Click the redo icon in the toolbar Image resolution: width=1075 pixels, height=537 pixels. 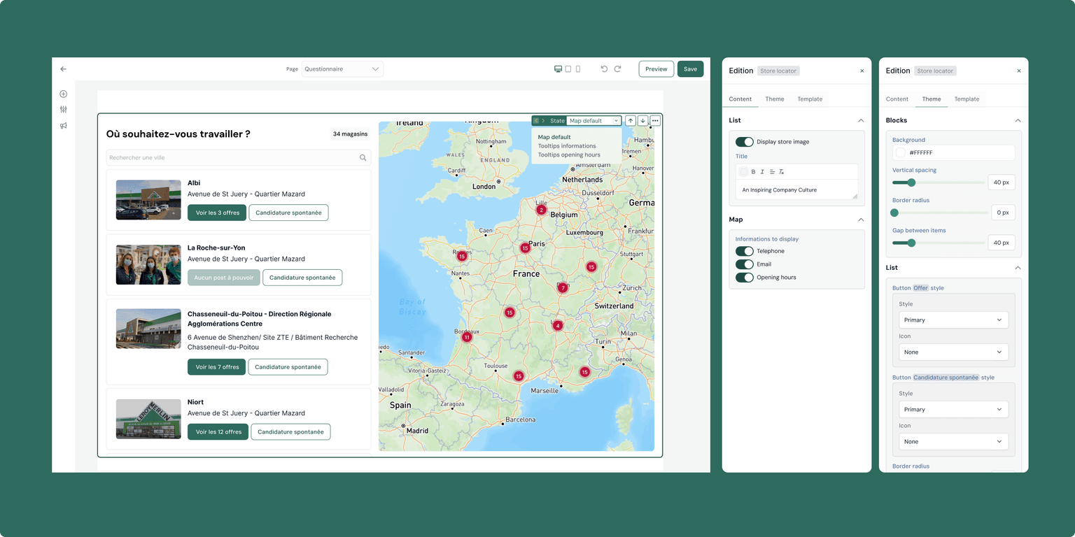point(617,69)
